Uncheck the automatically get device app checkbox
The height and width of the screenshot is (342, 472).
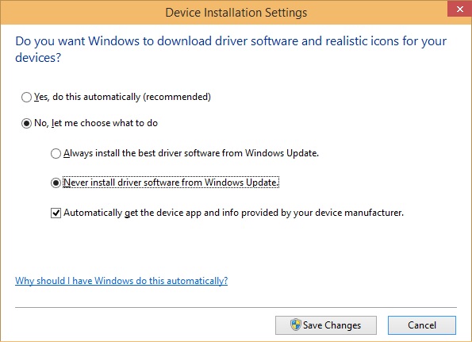pos(56,213)
